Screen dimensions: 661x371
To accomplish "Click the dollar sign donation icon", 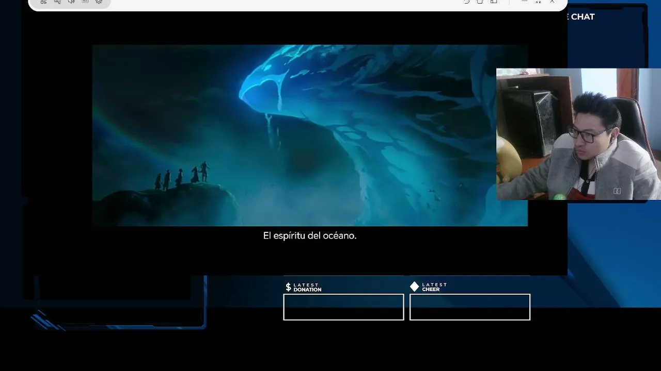I will click(x=288, y=287).
